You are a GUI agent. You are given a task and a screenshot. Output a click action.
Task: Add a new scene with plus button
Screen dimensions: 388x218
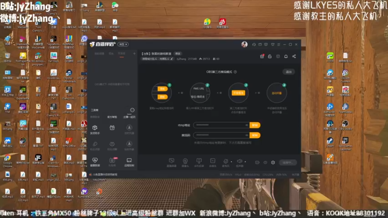pyautogui.click(x=134, y=54)
